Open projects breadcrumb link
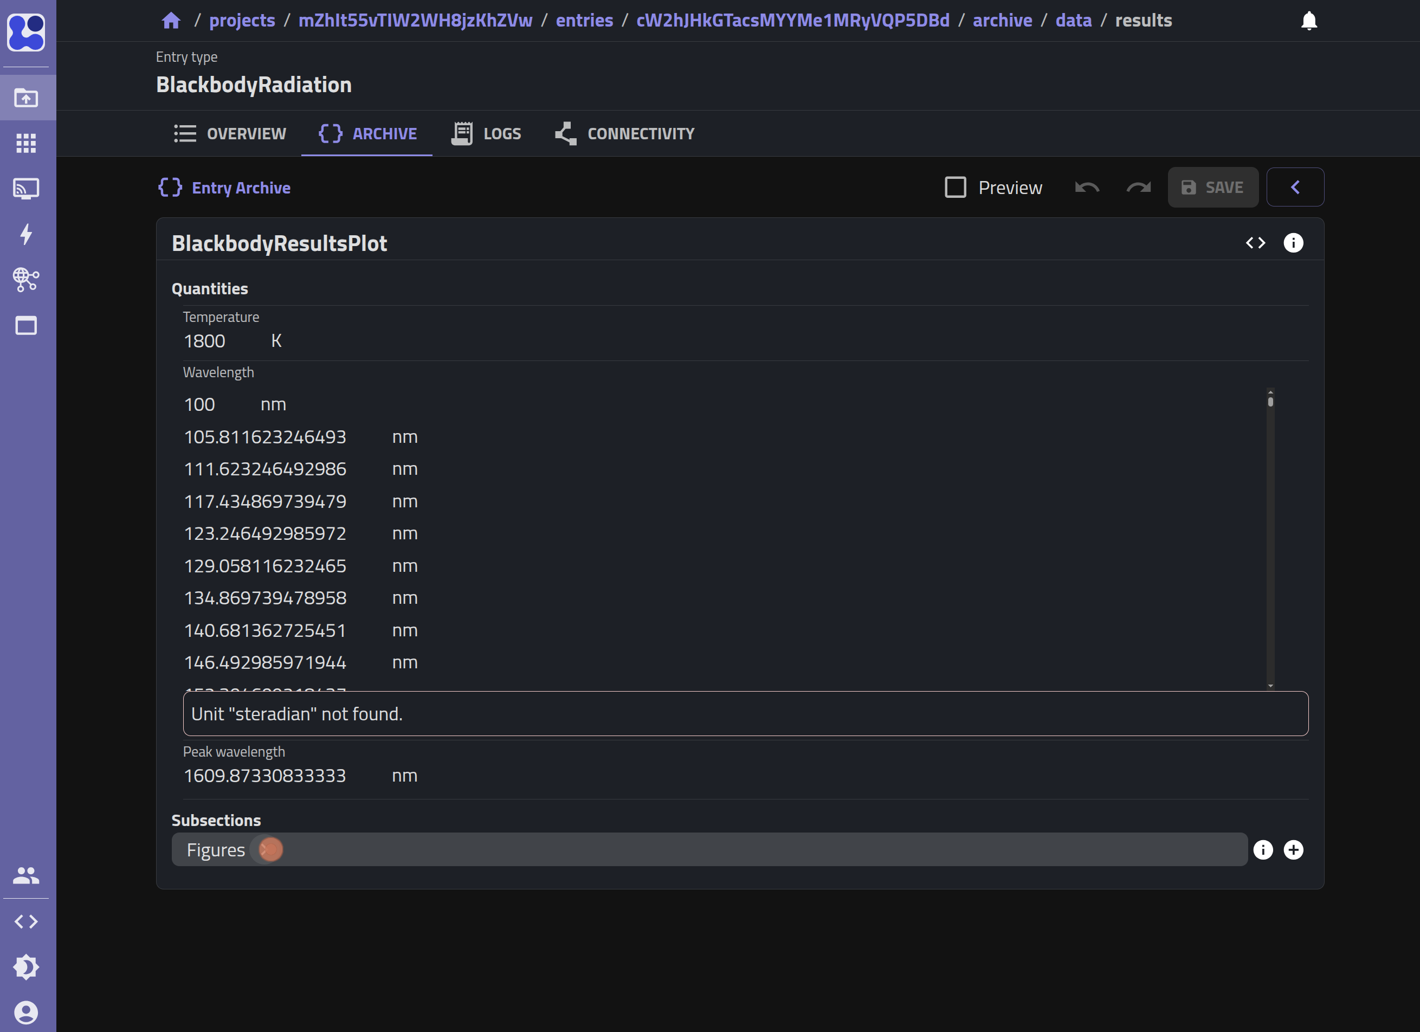The height and width of the screenshot is (1032, 1420). tap(242, 21)
